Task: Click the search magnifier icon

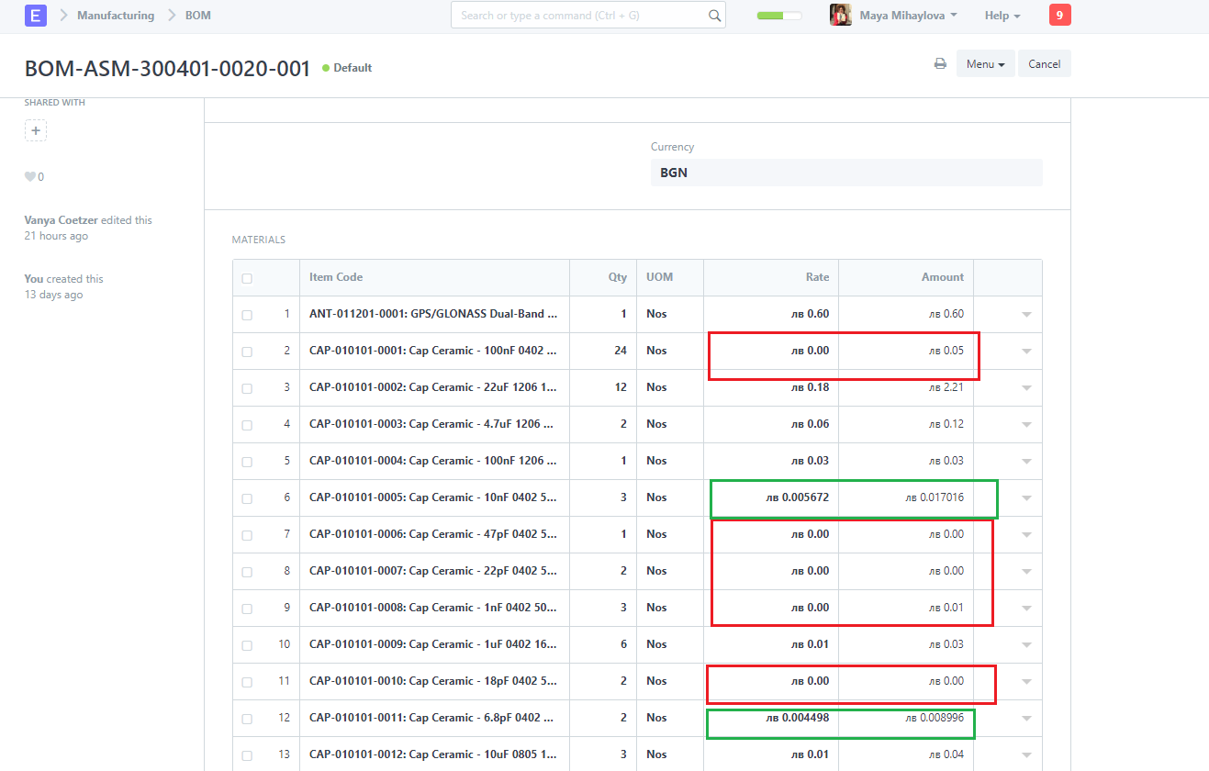Action: click(714, 15)
